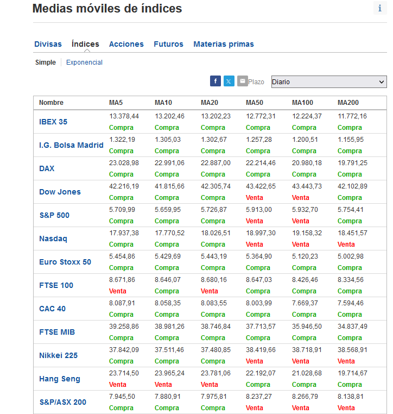Click the Nasdaq MA200 Venta signal
Image resolution: width=393 pixels, height=414 pixels.
pyautogui.click(x=346, y=244)
